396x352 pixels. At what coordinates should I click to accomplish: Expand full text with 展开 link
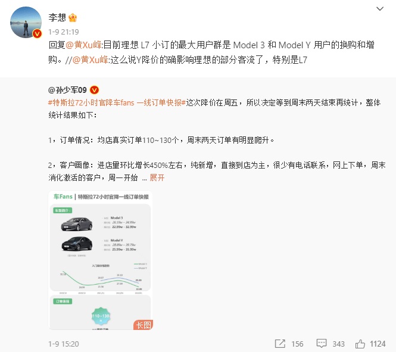coord(157,177)
